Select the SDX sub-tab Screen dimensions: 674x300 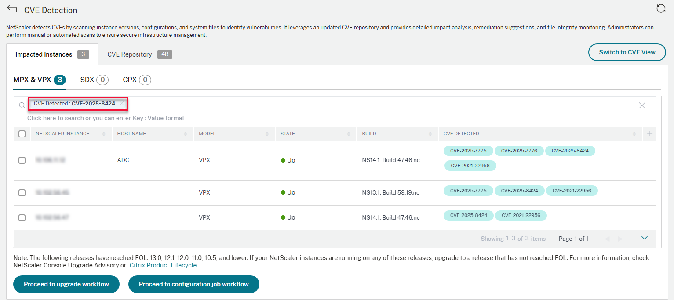(x=94, y=80)
